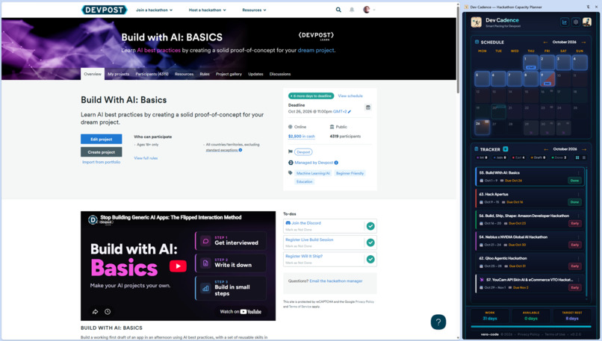Go to previous month in Schedule

(x=545, y=43)
